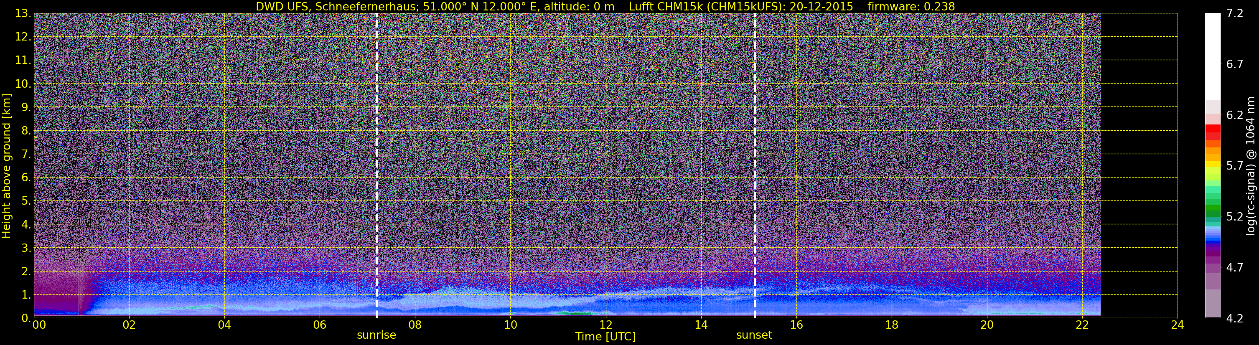Click the height tick label '3.'
The height and width of the screenshot is (345, 1259).
[x=26, y=248]
